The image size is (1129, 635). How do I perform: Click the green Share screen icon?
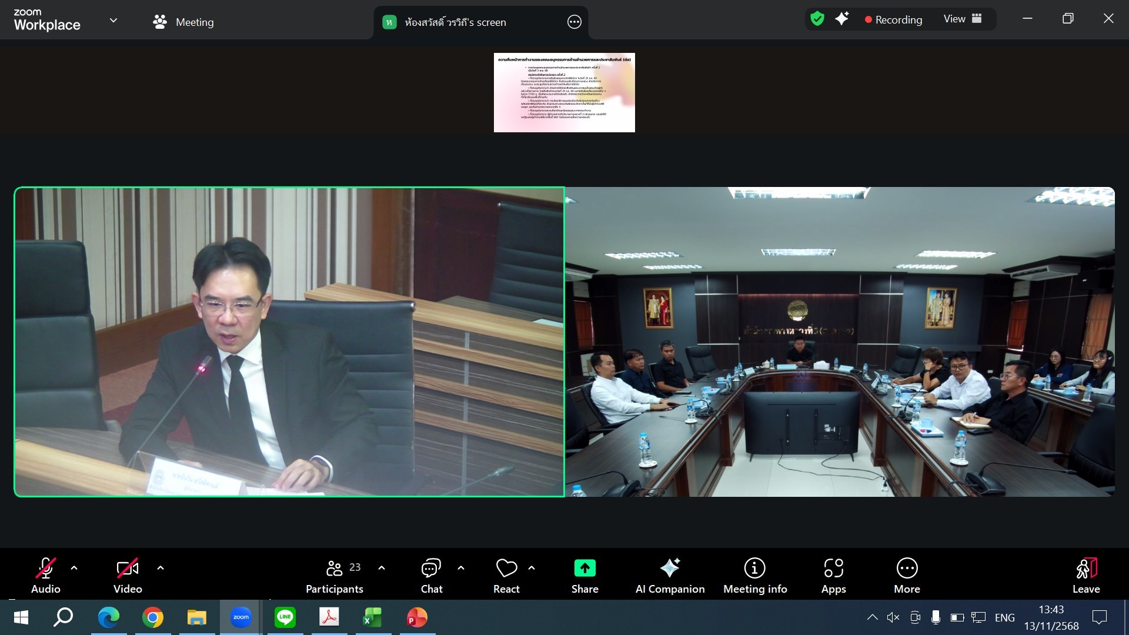[x=584, y=568]
